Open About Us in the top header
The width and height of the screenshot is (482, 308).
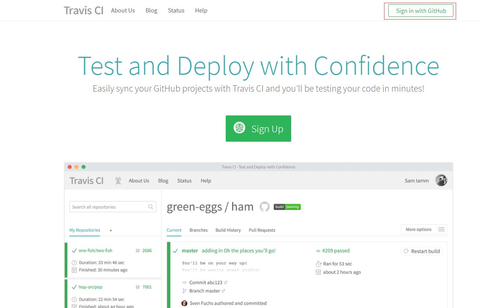(x=123, y=11)
